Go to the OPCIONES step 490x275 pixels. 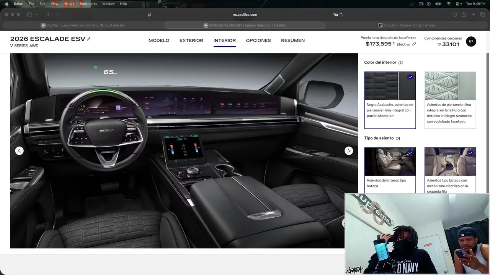point(258,40)
